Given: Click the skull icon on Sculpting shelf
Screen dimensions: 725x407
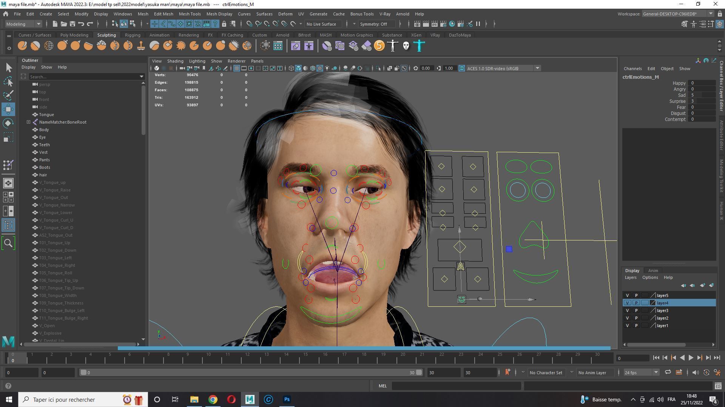Looking at the screenshot, I should coord(406,46).
